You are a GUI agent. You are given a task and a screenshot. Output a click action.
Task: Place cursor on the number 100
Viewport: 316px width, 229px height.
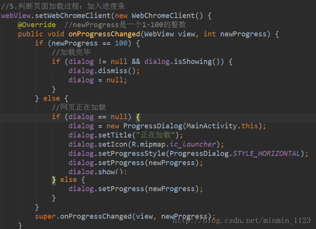click(x=121, y=43)
